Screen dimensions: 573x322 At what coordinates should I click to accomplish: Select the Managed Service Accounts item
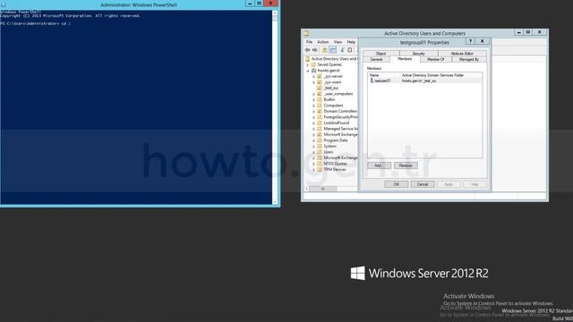pos(340,129)
